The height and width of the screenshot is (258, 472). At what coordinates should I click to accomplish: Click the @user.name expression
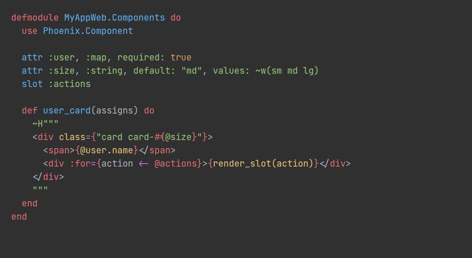tap(107, 150)
